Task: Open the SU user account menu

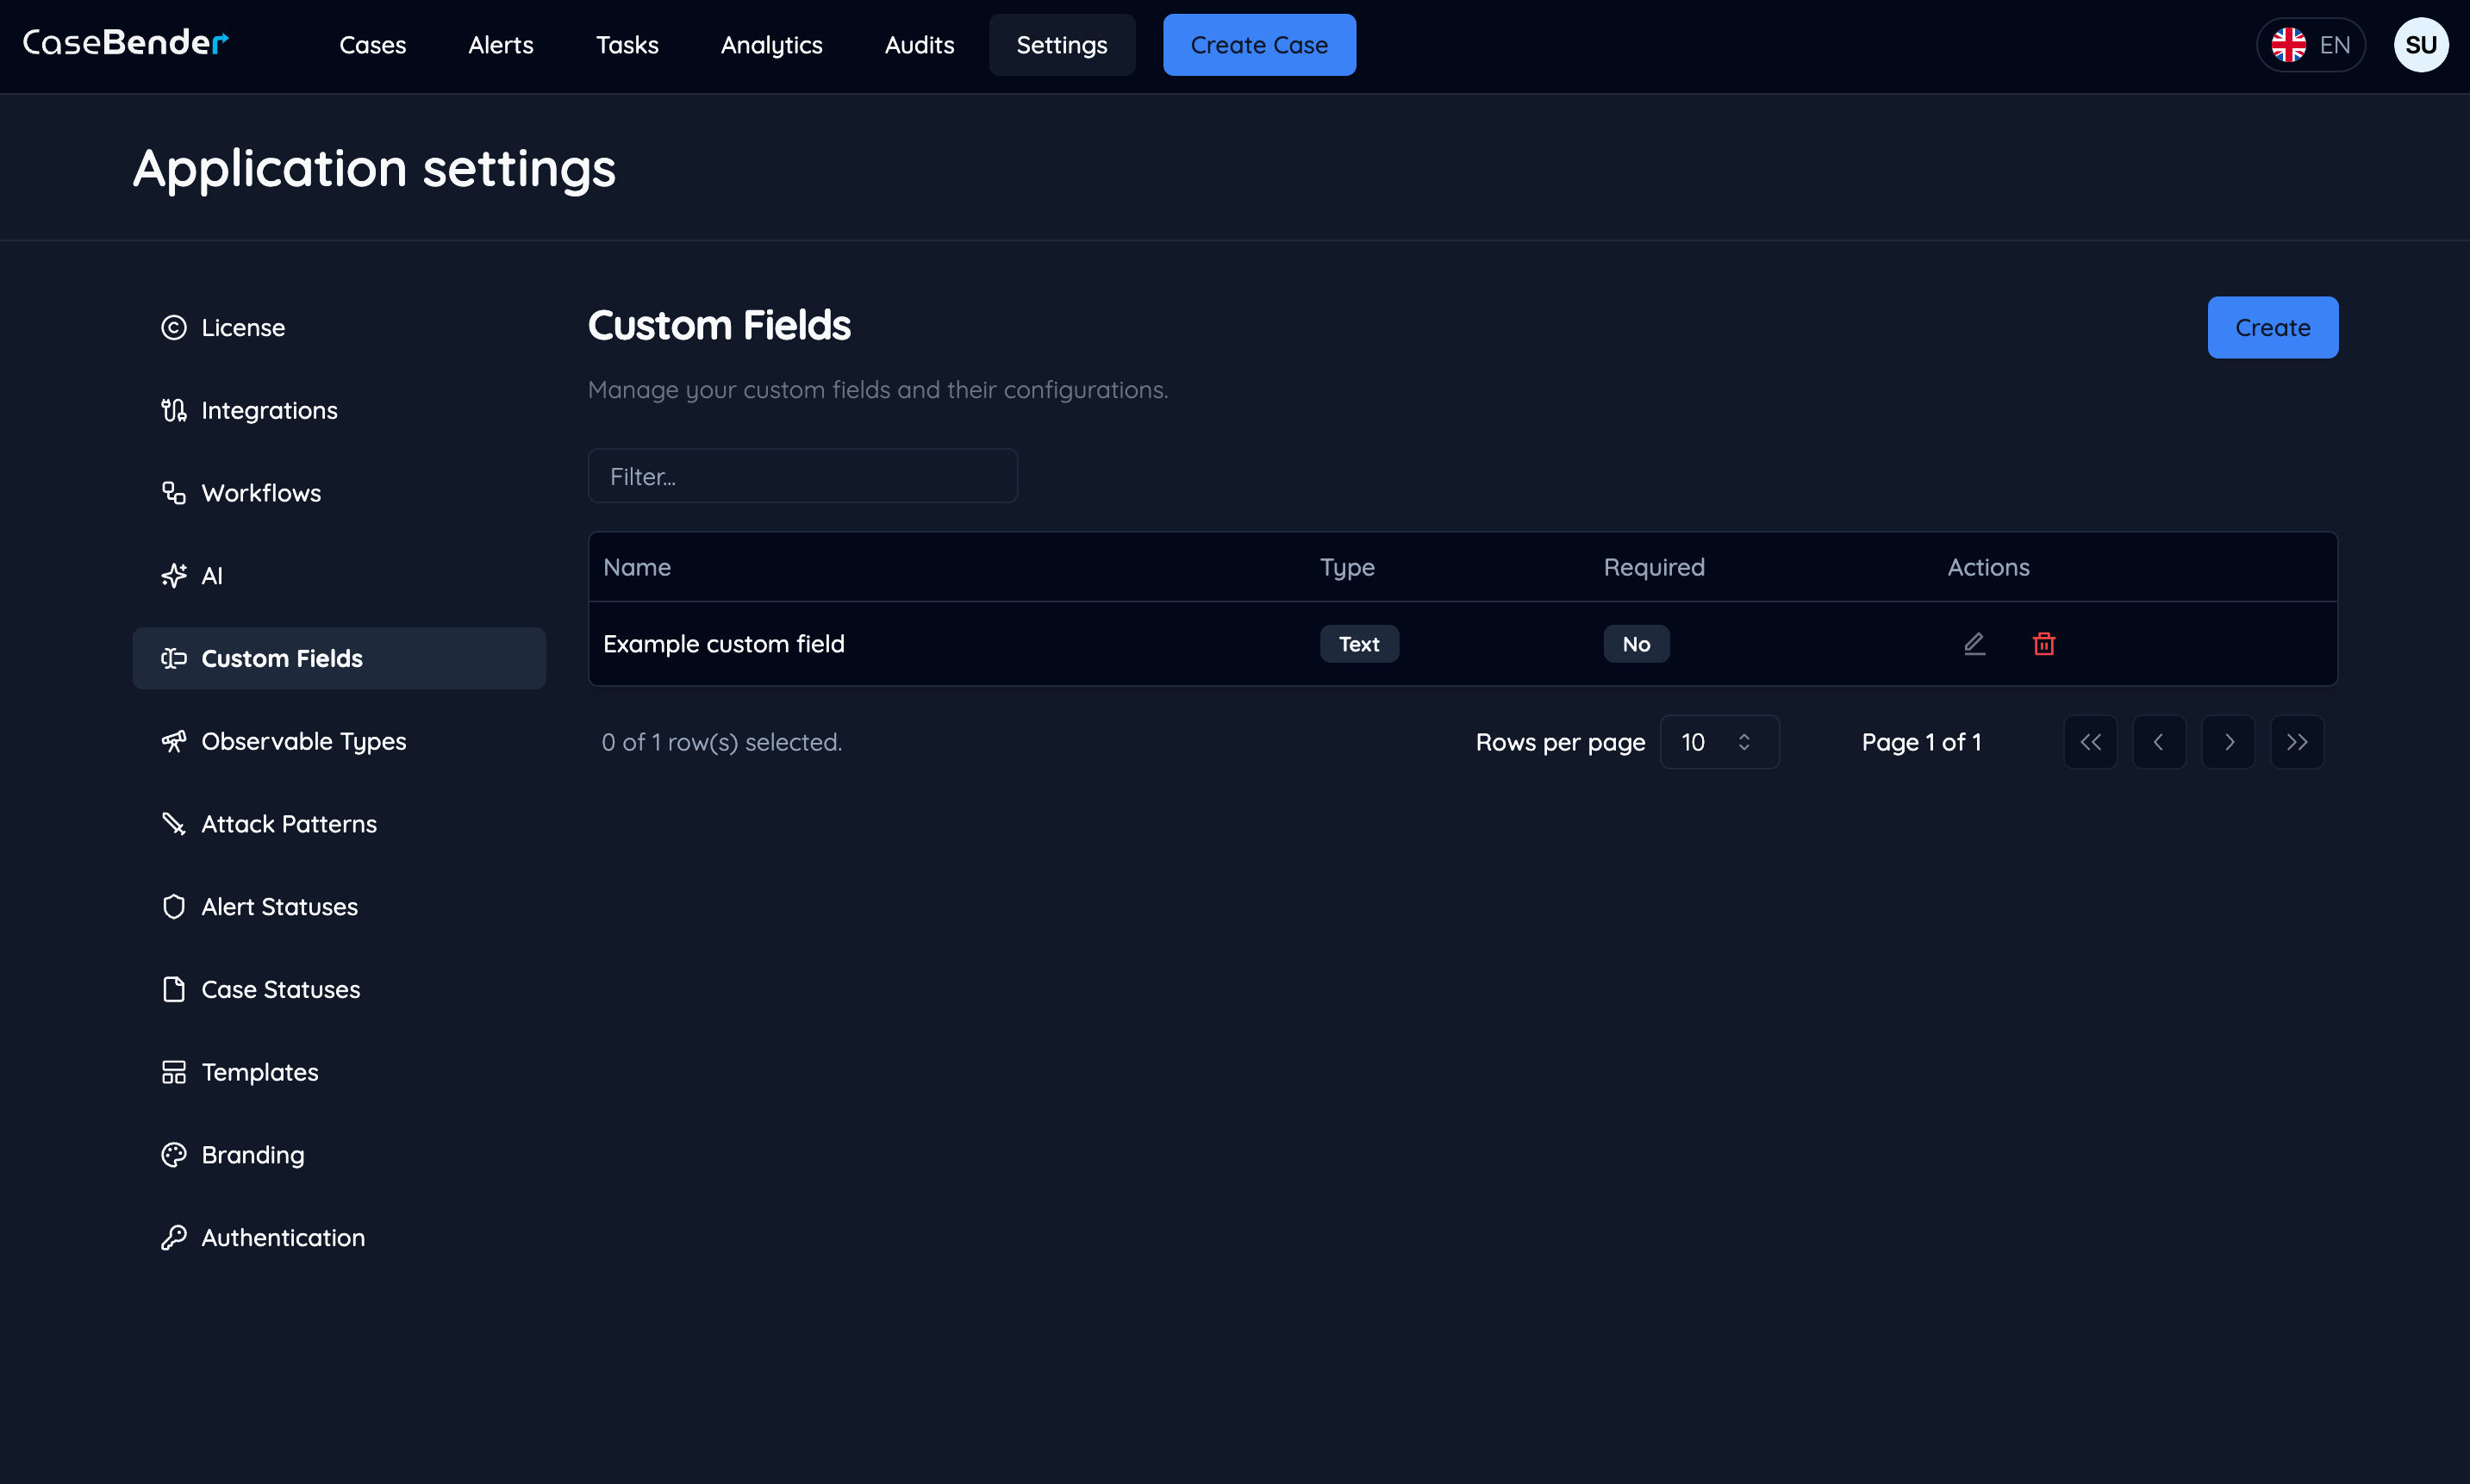Action: 2422,44
